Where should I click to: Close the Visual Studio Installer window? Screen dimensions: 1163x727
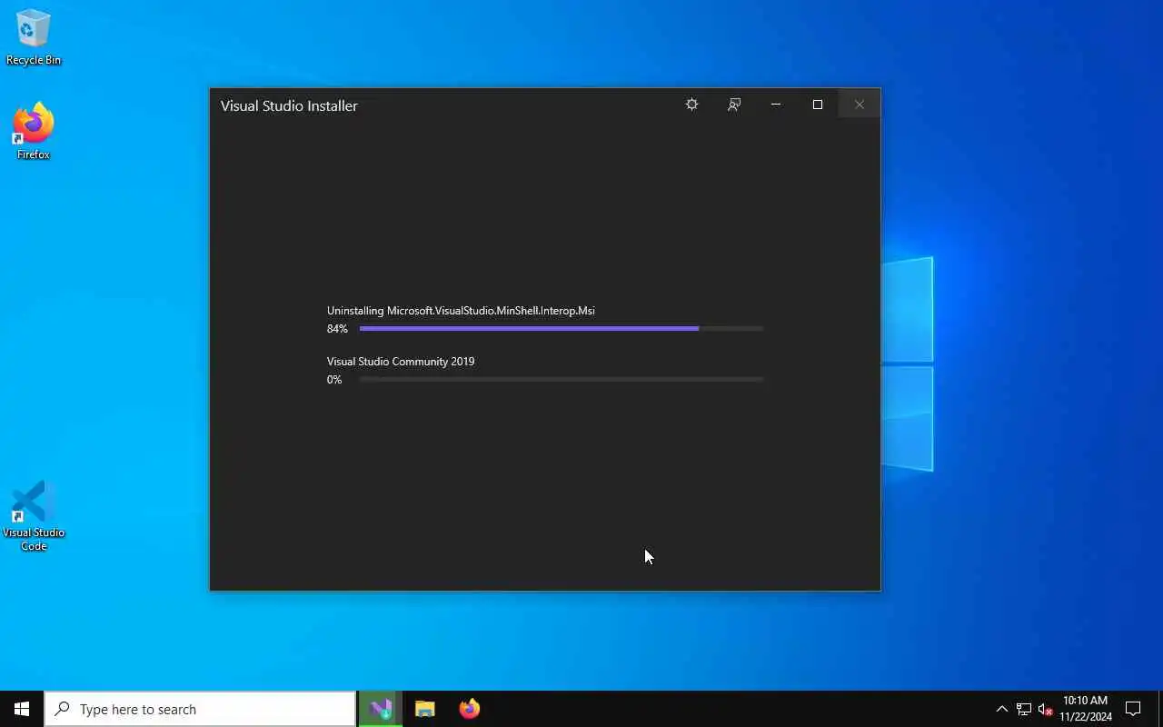860,105
